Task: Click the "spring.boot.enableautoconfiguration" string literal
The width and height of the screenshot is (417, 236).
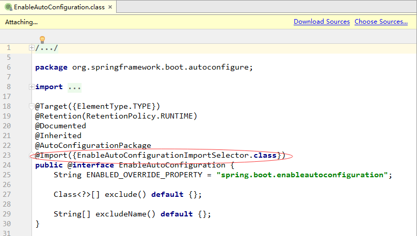Action: [x=302, y=175]
